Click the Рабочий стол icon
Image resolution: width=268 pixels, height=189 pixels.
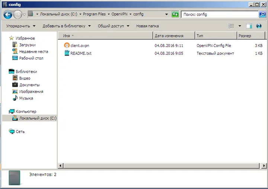[15, 58]
